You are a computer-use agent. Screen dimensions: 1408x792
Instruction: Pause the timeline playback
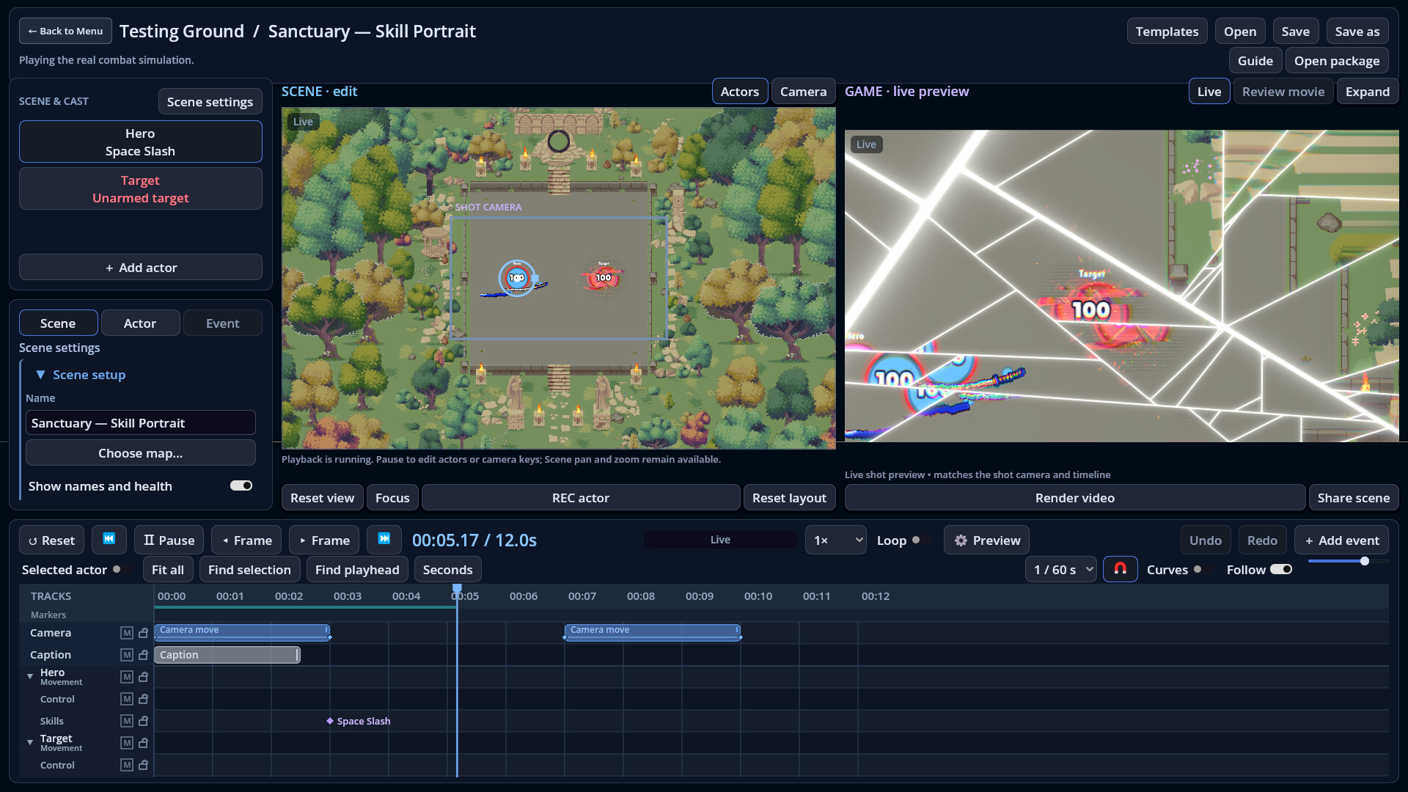169,540
